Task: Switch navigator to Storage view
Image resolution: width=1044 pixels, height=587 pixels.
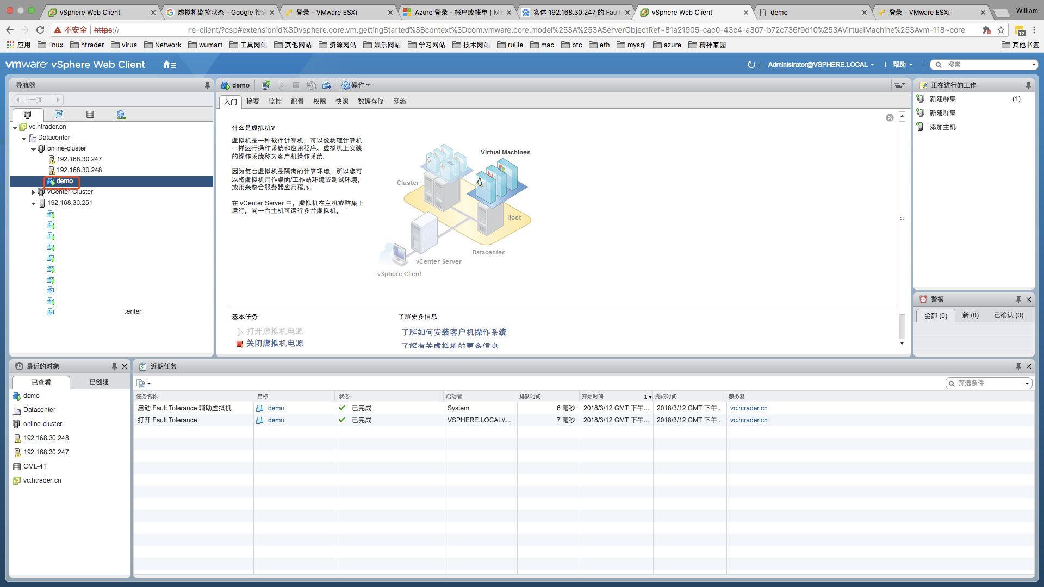Action: click(90, 115)
